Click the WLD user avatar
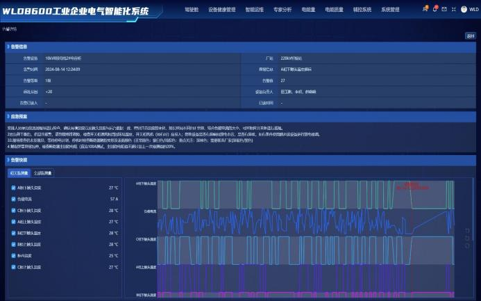The width and height of the screenshot is (481, 301). [464, 10]
